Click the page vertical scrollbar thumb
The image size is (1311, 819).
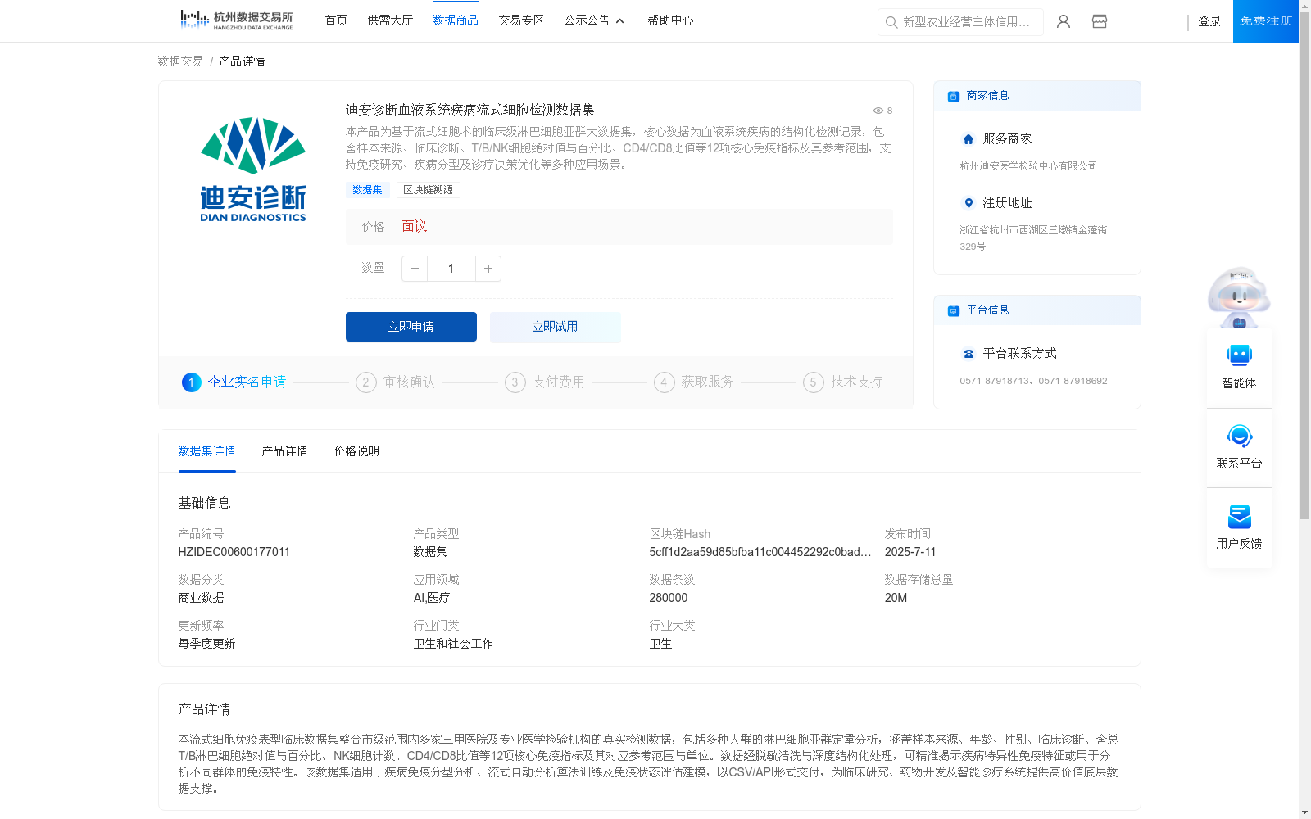(1305, 265)
